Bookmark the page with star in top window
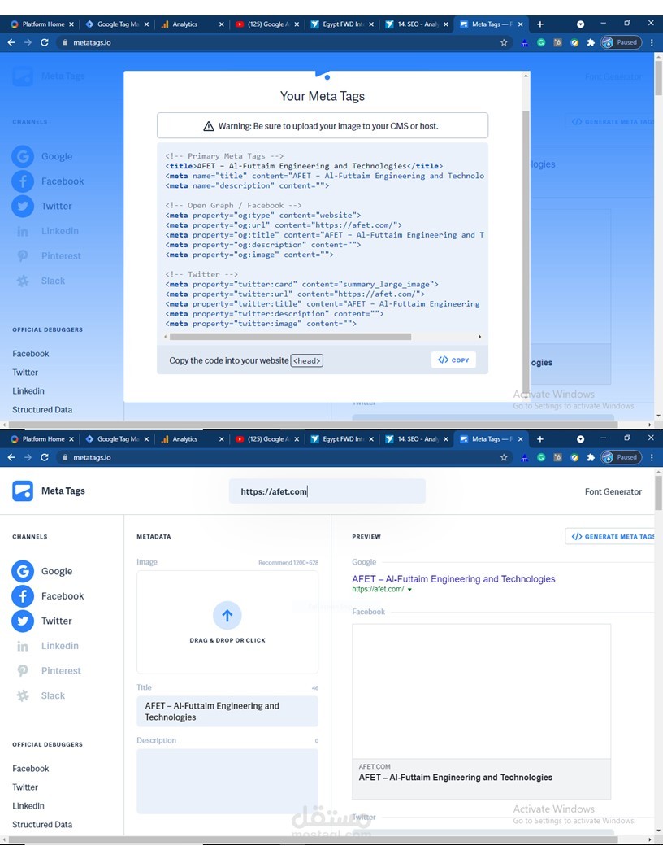The height and width of the screenshot is (859, 663). 504,42
